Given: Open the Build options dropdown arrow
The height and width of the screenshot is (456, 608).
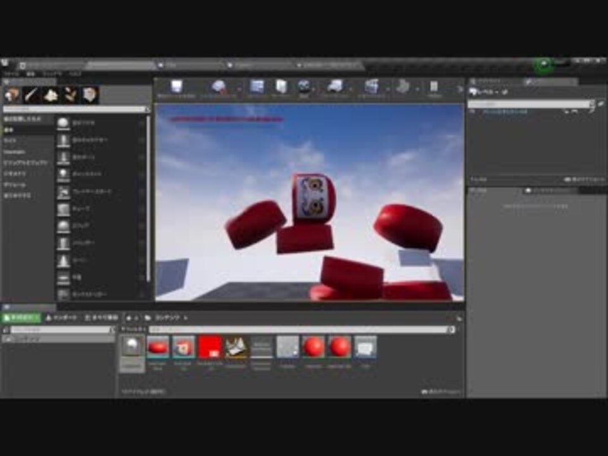Looking at the screenshot, I should [x=417, y=89].
